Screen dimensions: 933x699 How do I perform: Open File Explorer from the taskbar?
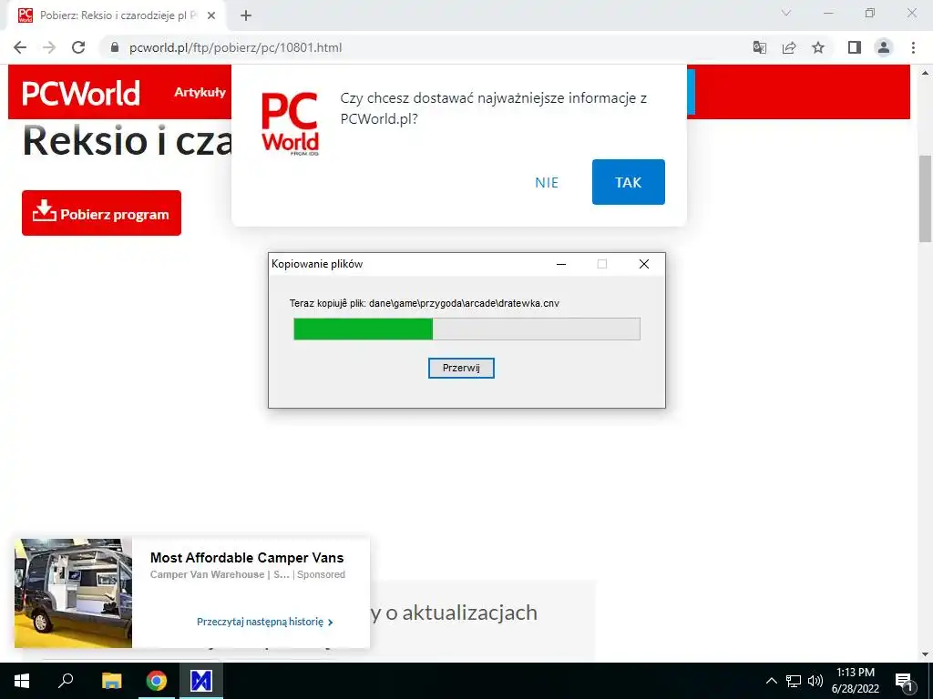pyautogui.click(x=111, y=681)
